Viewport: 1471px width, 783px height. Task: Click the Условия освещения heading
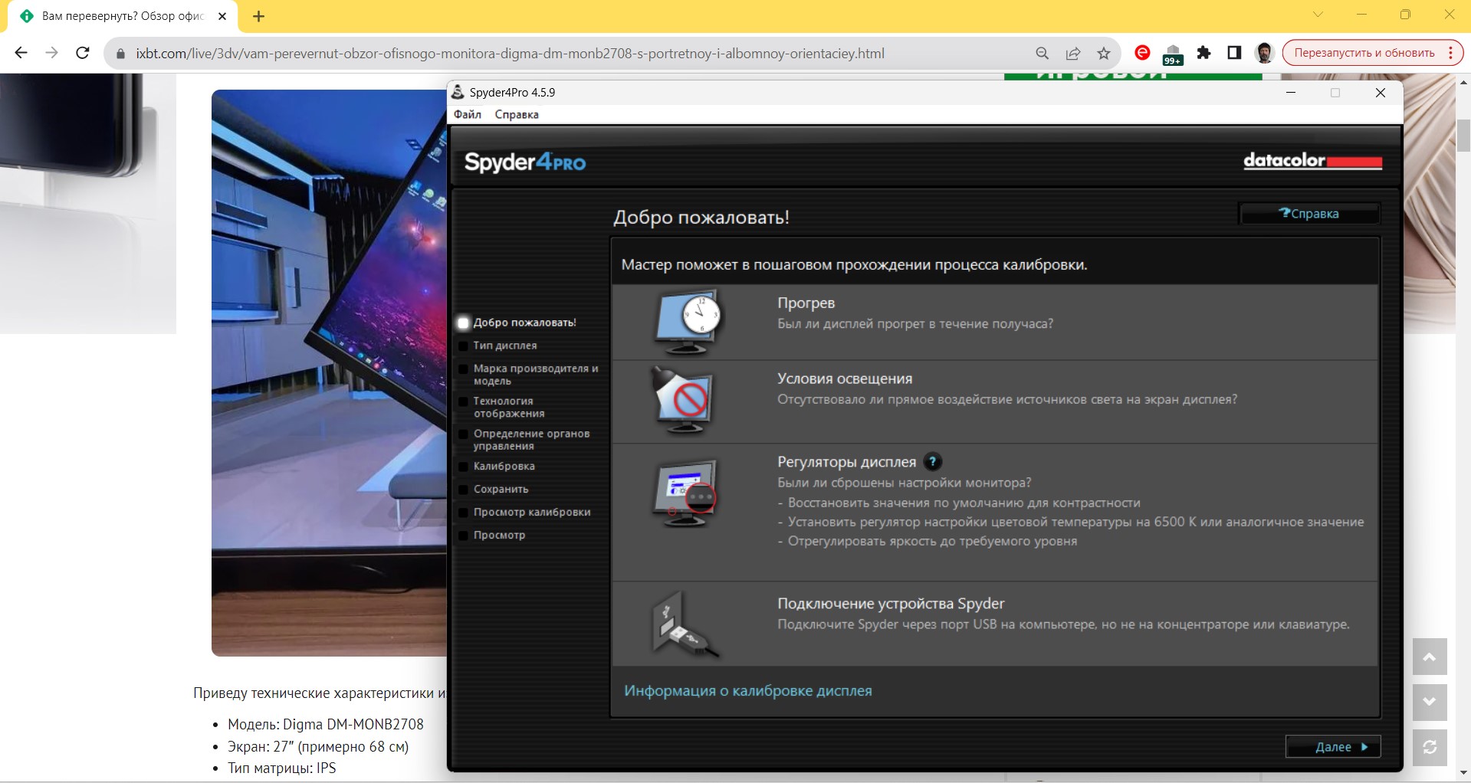tap(845, 378)
